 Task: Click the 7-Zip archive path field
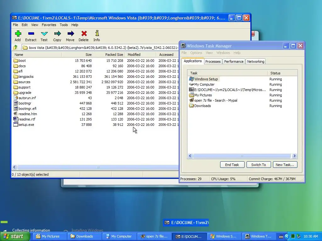click(x=100, y=48)
